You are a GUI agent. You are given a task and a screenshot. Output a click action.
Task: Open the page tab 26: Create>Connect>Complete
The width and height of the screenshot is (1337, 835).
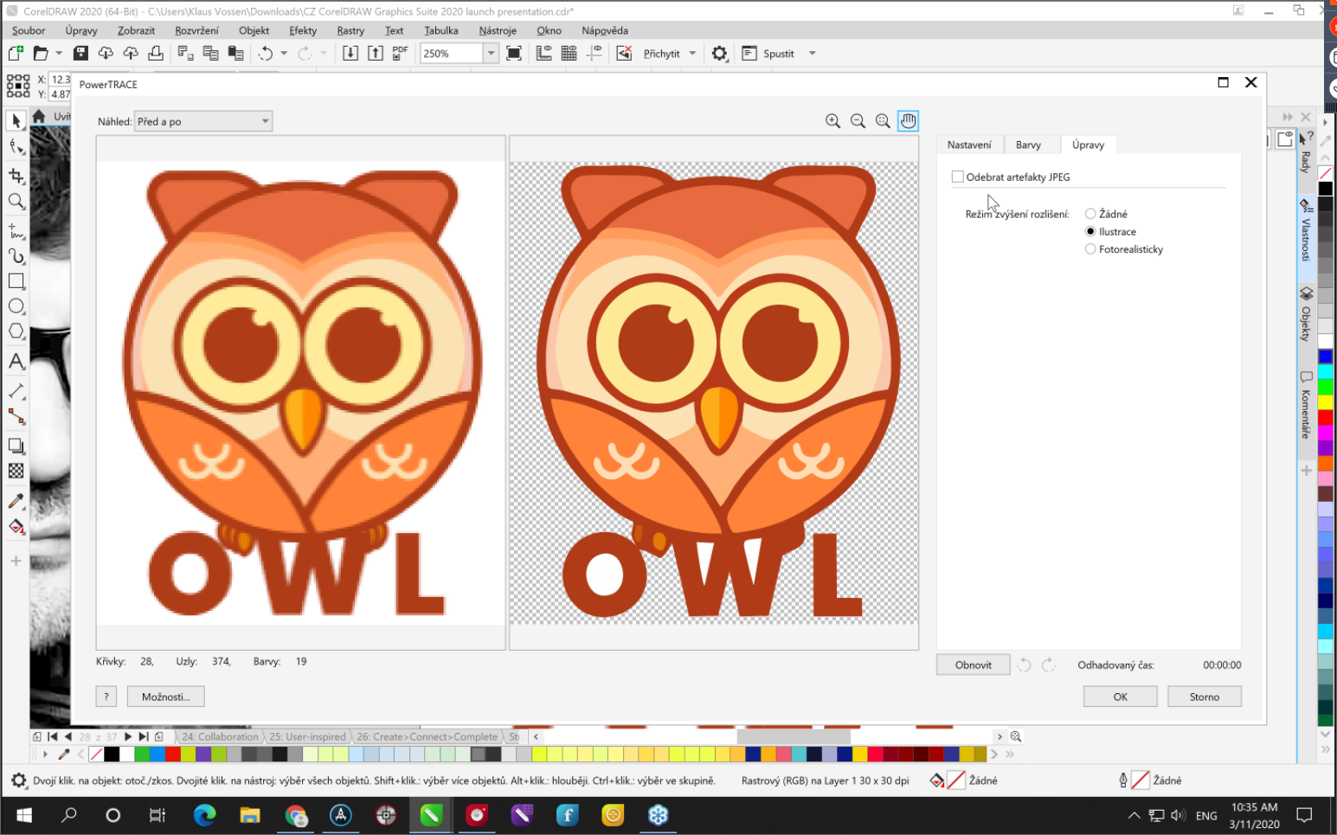427,737
